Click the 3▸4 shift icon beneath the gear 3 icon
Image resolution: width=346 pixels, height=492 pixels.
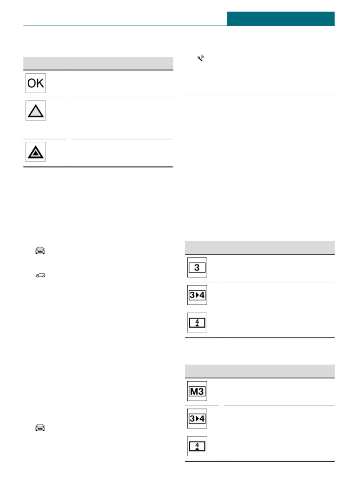pos(197,295)
